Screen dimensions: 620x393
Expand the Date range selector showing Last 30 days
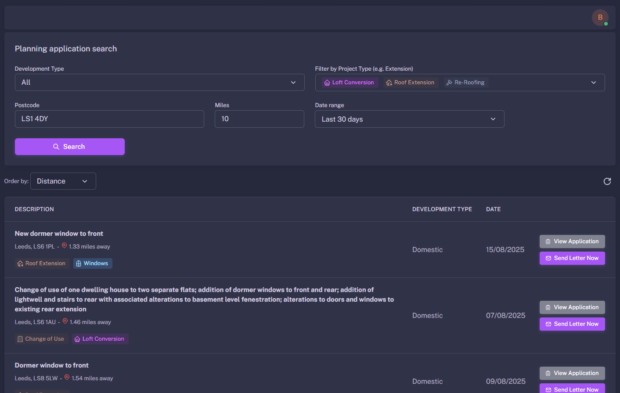point(409,119)
